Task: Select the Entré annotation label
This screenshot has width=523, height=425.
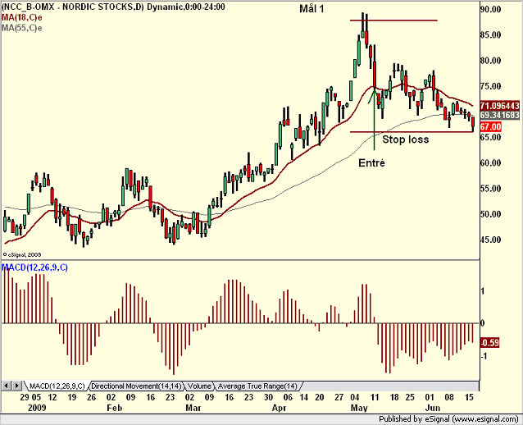Action: pyautogui.click(x=371, y=163)
